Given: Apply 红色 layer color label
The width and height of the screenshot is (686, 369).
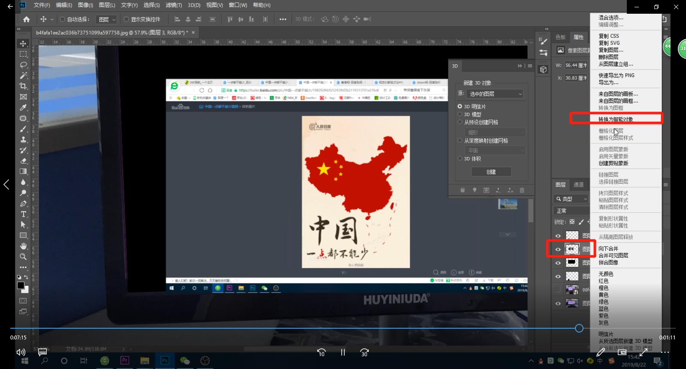Looking at the screenshot, I should pyautogui.click(x=603, y=281).
